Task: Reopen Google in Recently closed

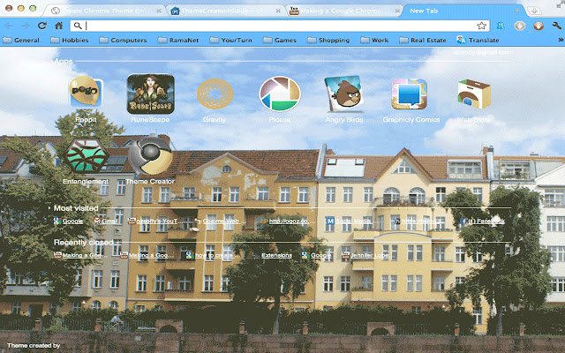Action: click(x=317, y=255)
